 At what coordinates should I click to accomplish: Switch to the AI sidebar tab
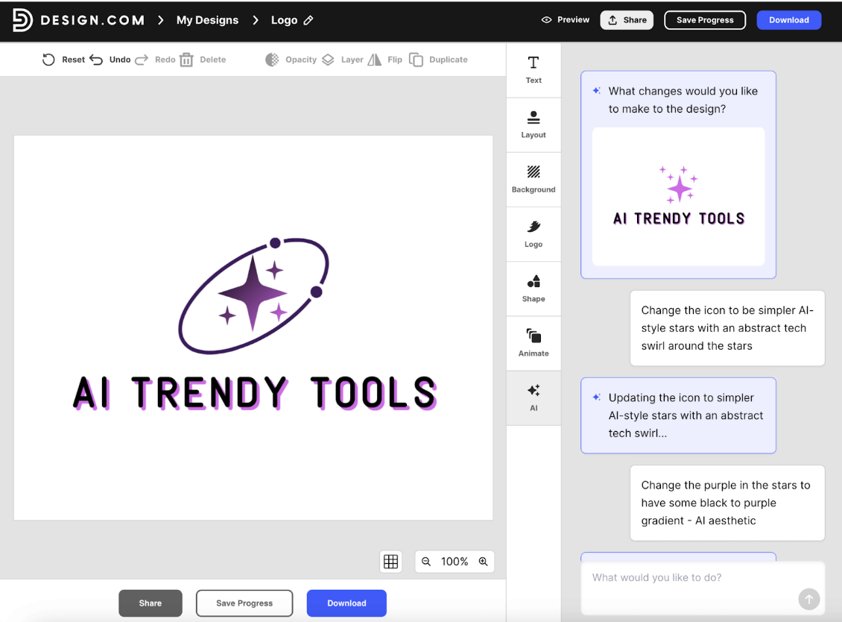click(x=534, y=398)
